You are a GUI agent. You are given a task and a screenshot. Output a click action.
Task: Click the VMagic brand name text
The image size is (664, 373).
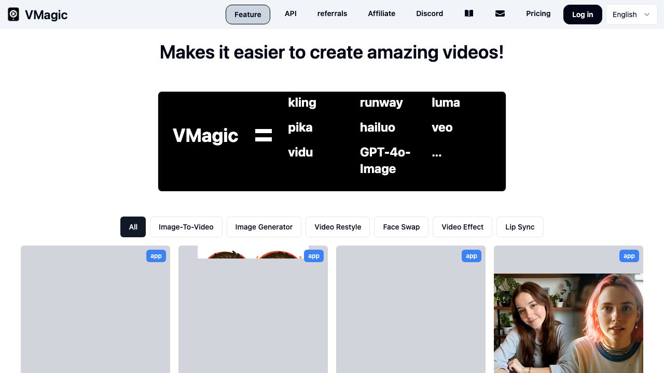click(46, 15)
